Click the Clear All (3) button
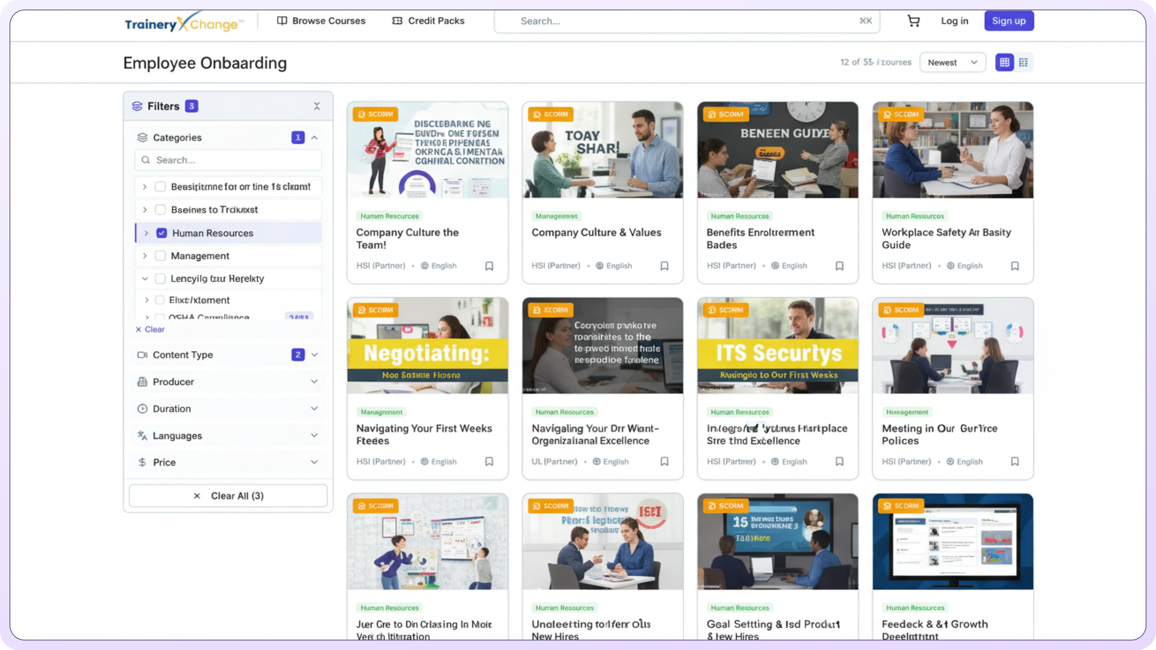Viewport: 1156px width, 650px height. (x=228, y=496)
